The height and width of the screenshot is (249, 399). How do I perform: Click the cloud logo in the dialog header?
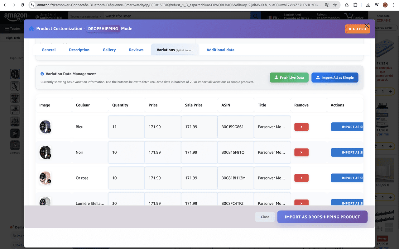tap(31, 29)
